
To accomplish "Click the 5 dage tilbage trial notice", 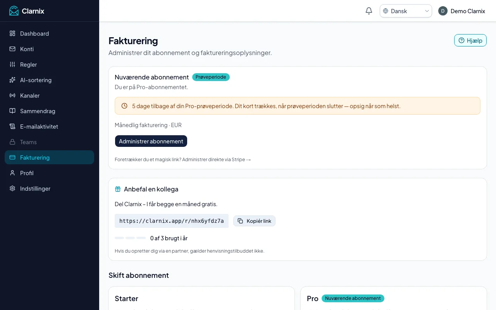I will pyautogui.click(x=298, y=106).
